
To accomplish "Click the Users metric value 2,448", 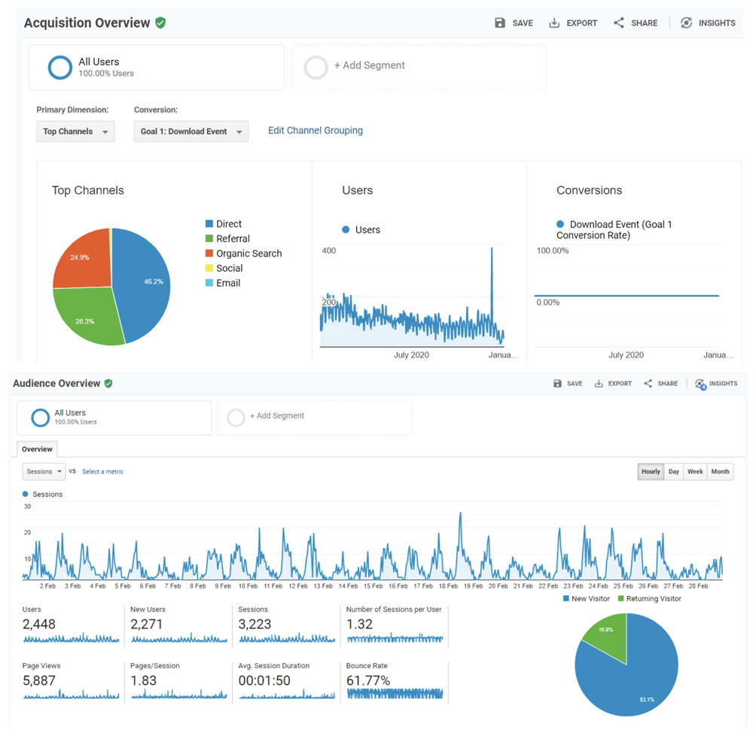I will pos(39,624).
